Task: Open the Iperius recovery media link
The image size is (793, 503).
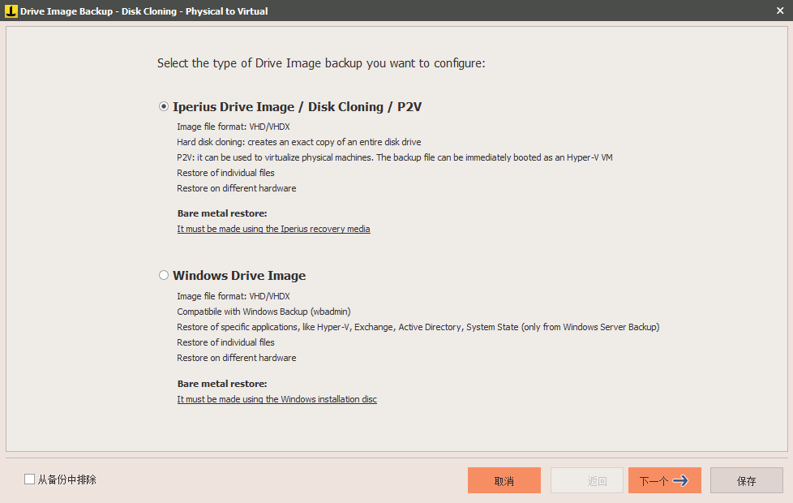Action: [x=273, y=230]
